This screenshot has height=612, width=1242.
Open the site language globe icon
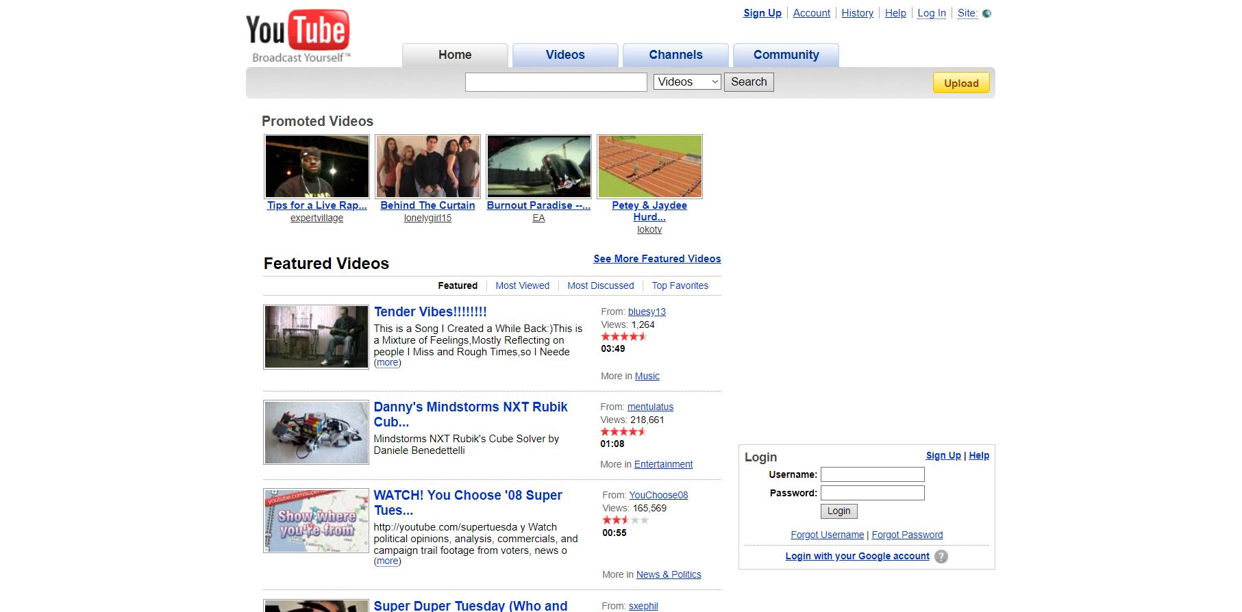tap(986, 13)
